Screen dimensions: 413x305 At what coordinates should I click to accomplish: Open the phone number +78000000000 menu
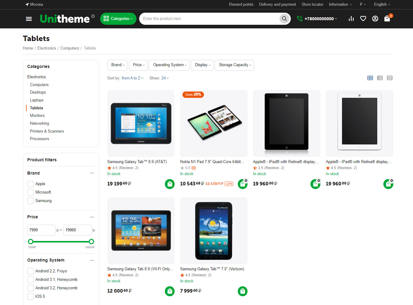coord(321,19)
